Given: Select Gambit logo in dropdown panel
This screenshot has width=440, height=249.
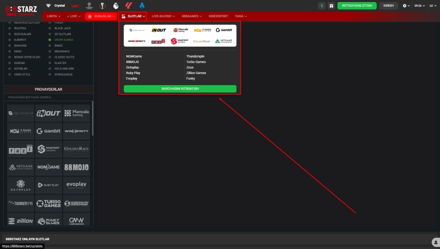Looking at the screenshot, I should click(224, 30).
